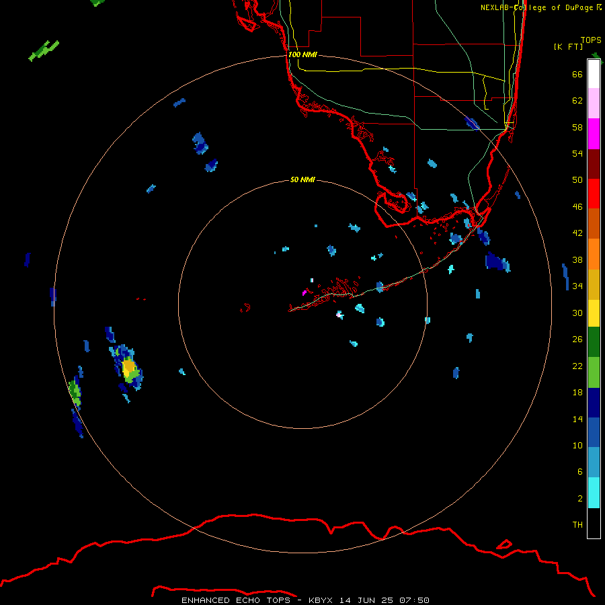Click the cyan swatch near bottom of legend
Screen dimensions: 605x605
[x=594, y=493]
